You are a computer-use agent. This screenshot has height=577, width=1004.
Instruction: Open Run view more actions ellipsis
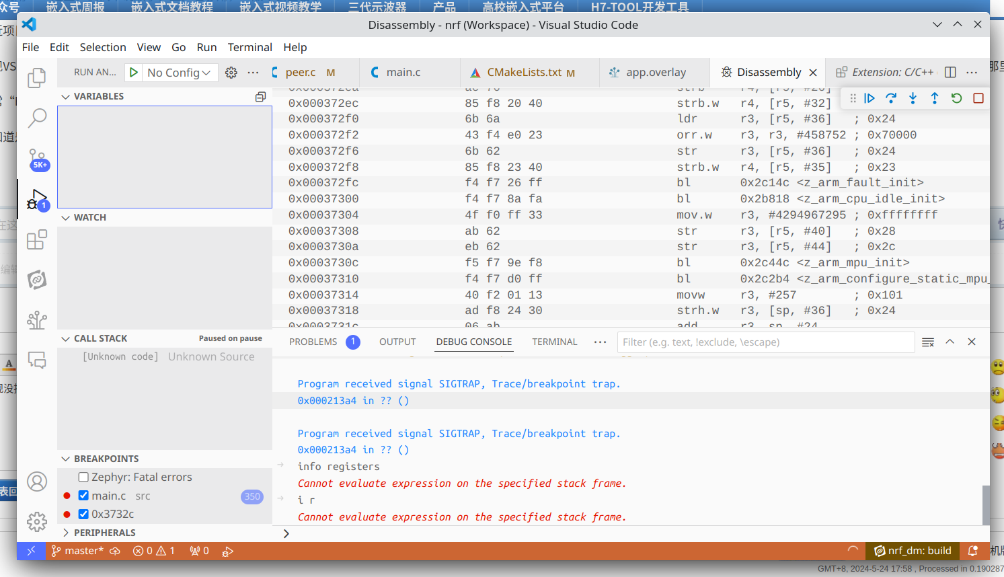coord(253,72)
